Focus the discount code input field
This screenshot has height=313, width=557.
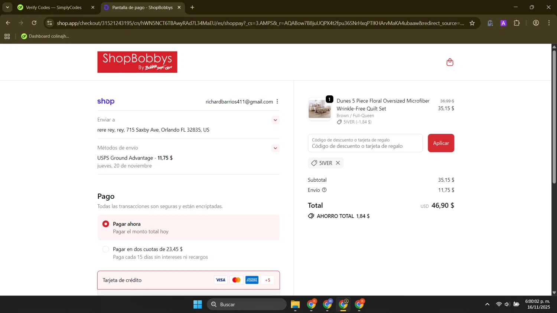pos(365,143)
